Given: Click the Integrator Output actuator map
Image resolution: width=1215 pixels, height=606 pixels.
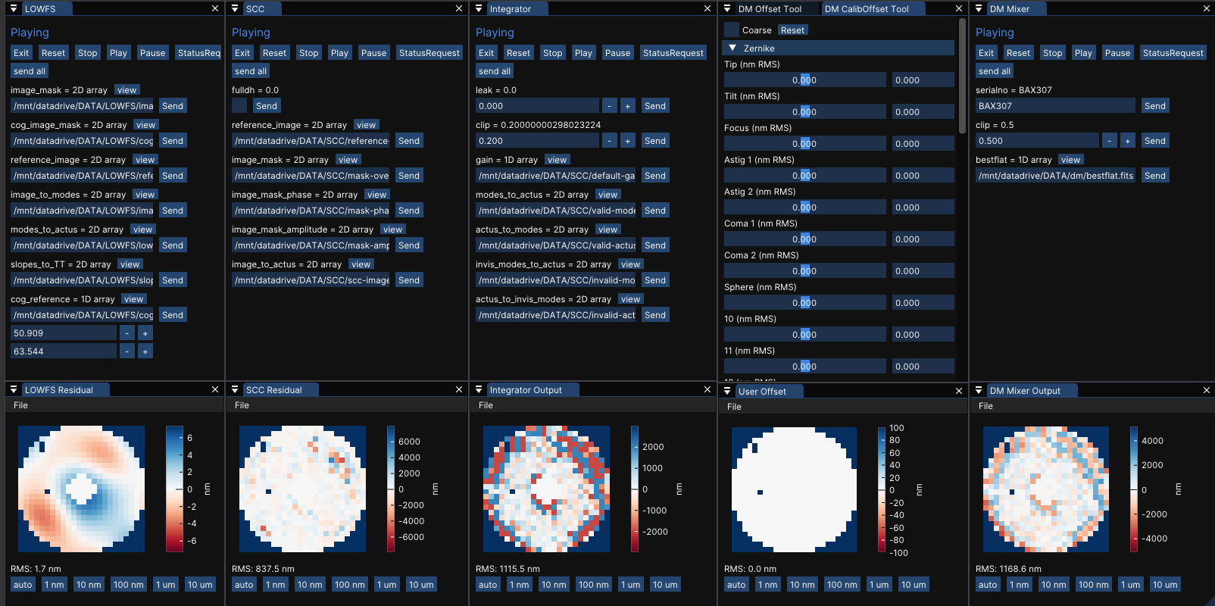Looking at the screenshot, I should click(x=546, y=489).
